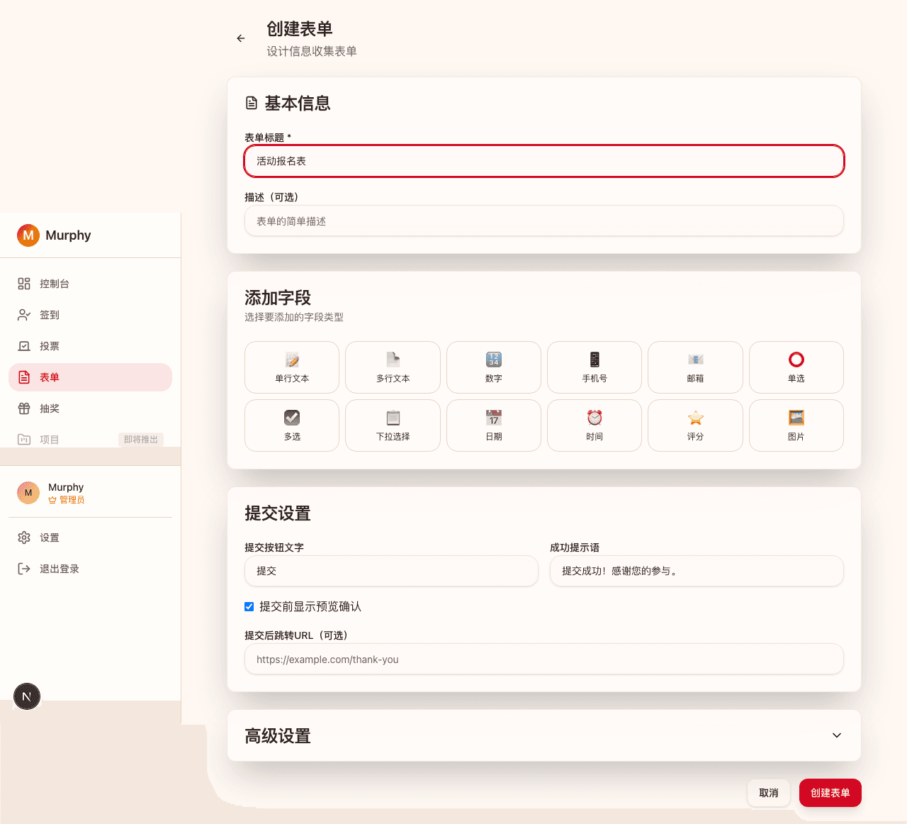Add a 手机号 phone field
The height and width of the screenshot is (824, 907).
594,367
